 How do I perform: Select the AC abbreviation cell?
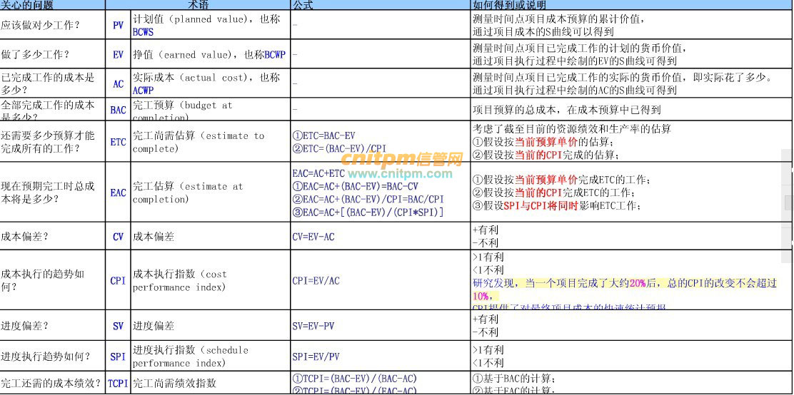118,84
